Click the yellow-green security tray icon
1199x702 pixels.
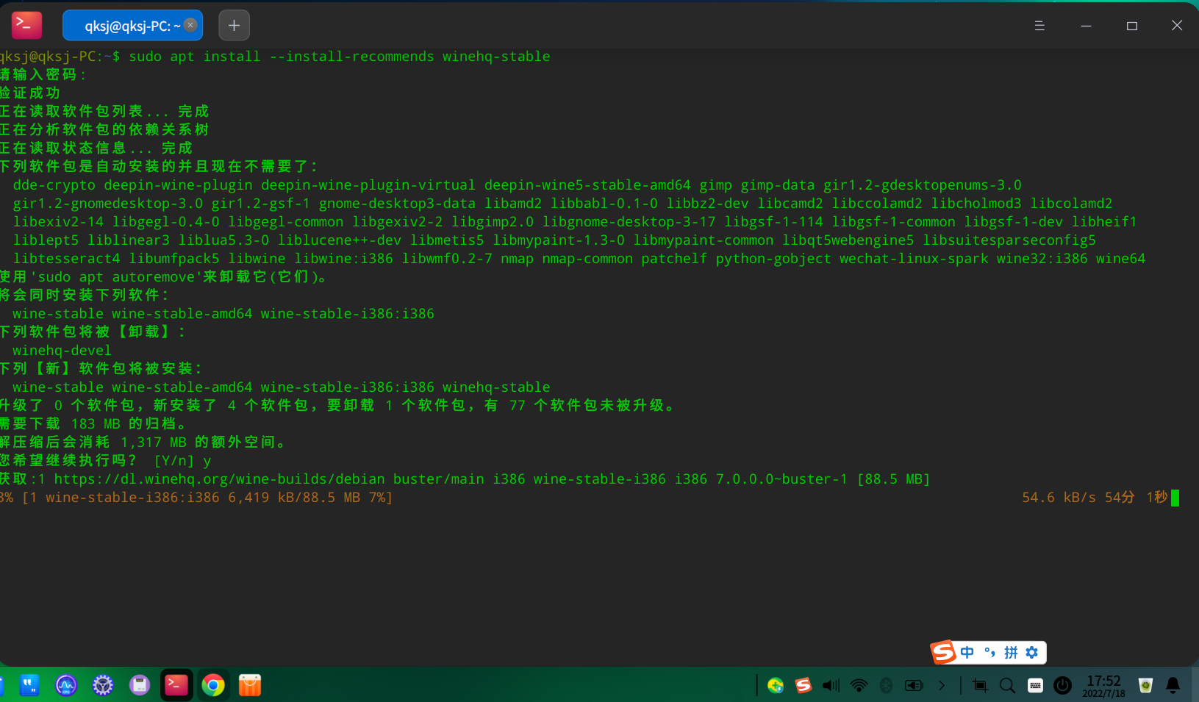776,686
